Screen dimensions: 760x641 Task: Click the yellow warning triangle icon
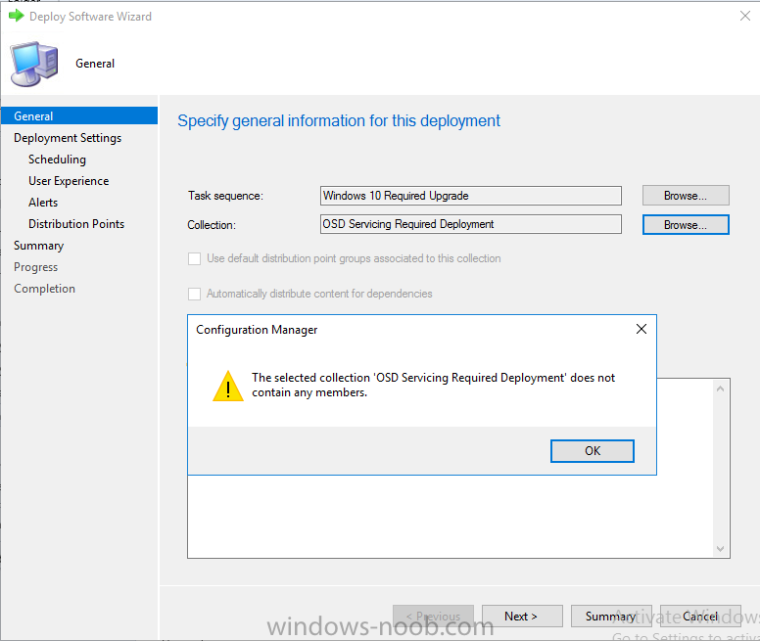tap(228, 386)
